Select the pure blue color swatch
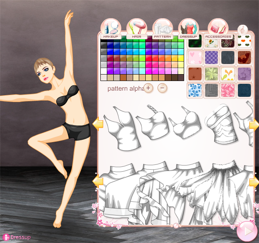The width and height of the screenshot is (259, 243). point(110,52)
